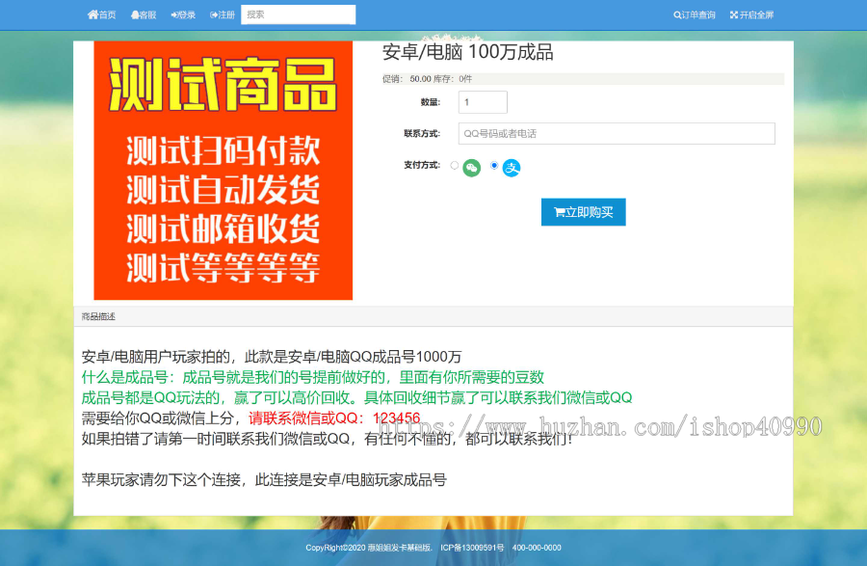867x566 pixels.
Task: Click footer ICP备13009591号 text
Action: [x=472, y=548]
